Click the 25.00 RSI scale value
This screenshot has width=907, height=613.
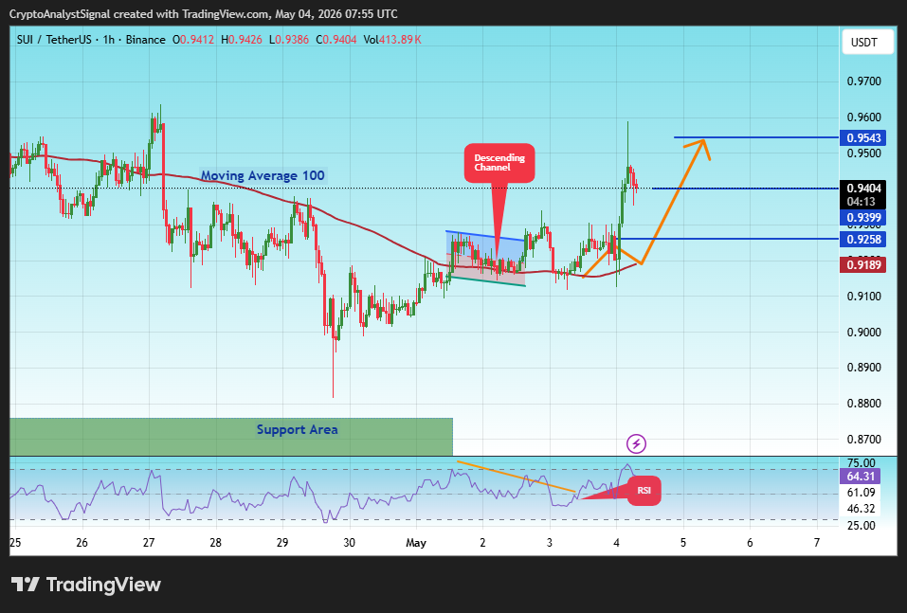(x=861, y=525)
